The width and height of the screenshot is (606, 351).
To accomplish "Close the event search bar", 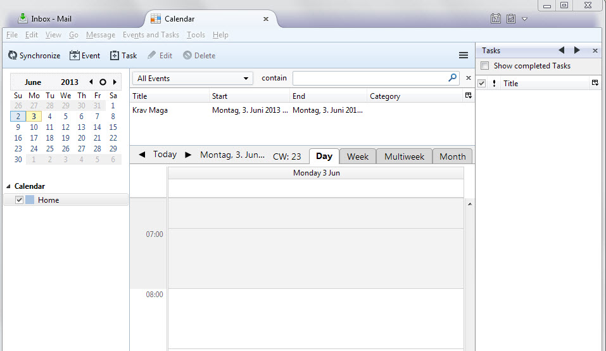I will pyautogui.click(x=469, y=78).
